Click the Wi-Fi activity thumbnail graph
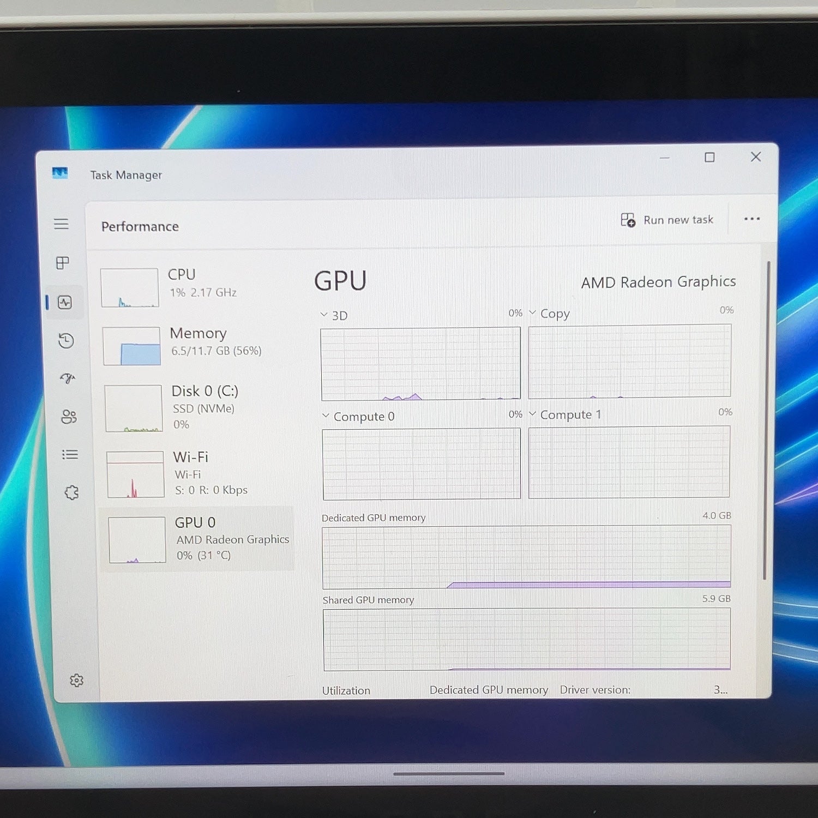The image size is (818, 818). (135, 474)
